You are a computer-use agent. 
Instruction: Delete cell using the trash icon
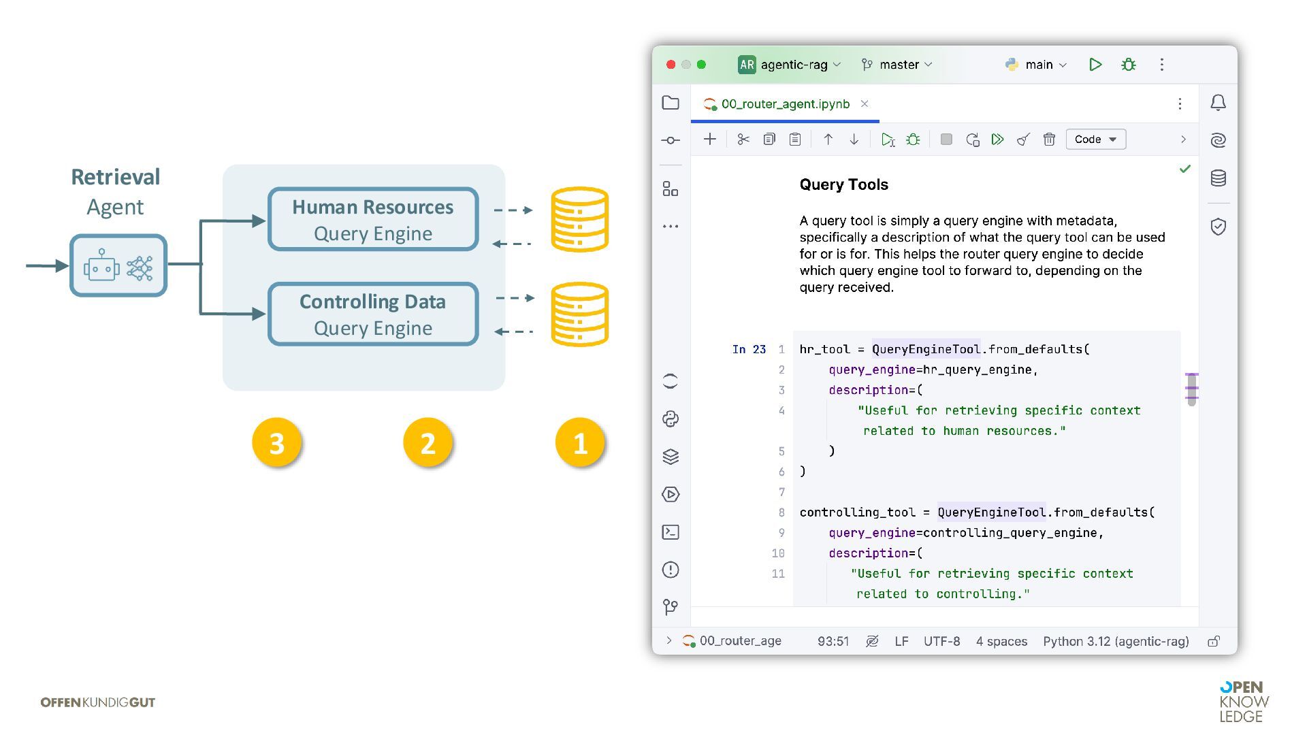1049,140
